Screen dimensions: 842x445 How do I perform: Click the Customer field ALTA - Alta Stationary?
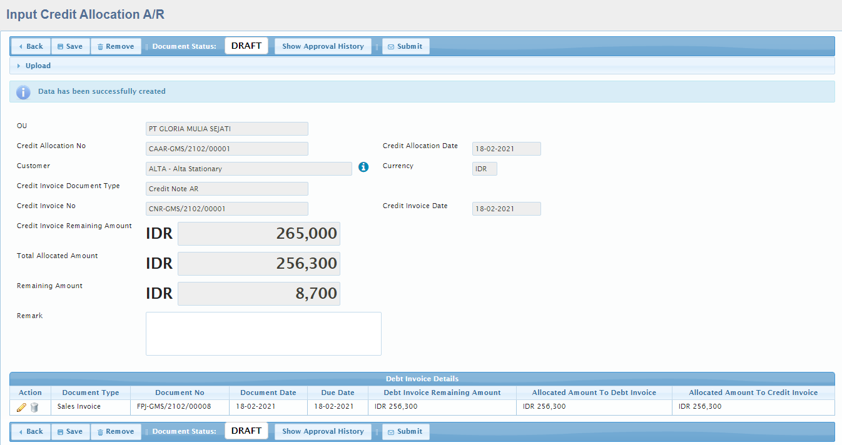249,169
